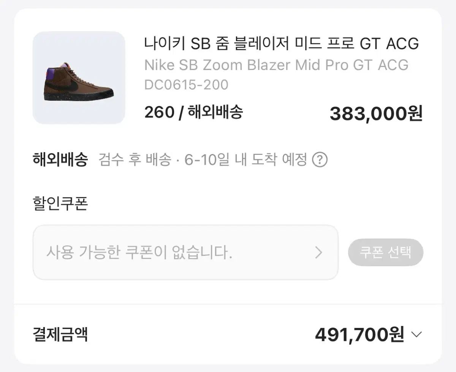Image resolution: width=456 pixels, height=372 pixels.
Task: Click the 쿠폰 선택 button
Action: [386, 252]
